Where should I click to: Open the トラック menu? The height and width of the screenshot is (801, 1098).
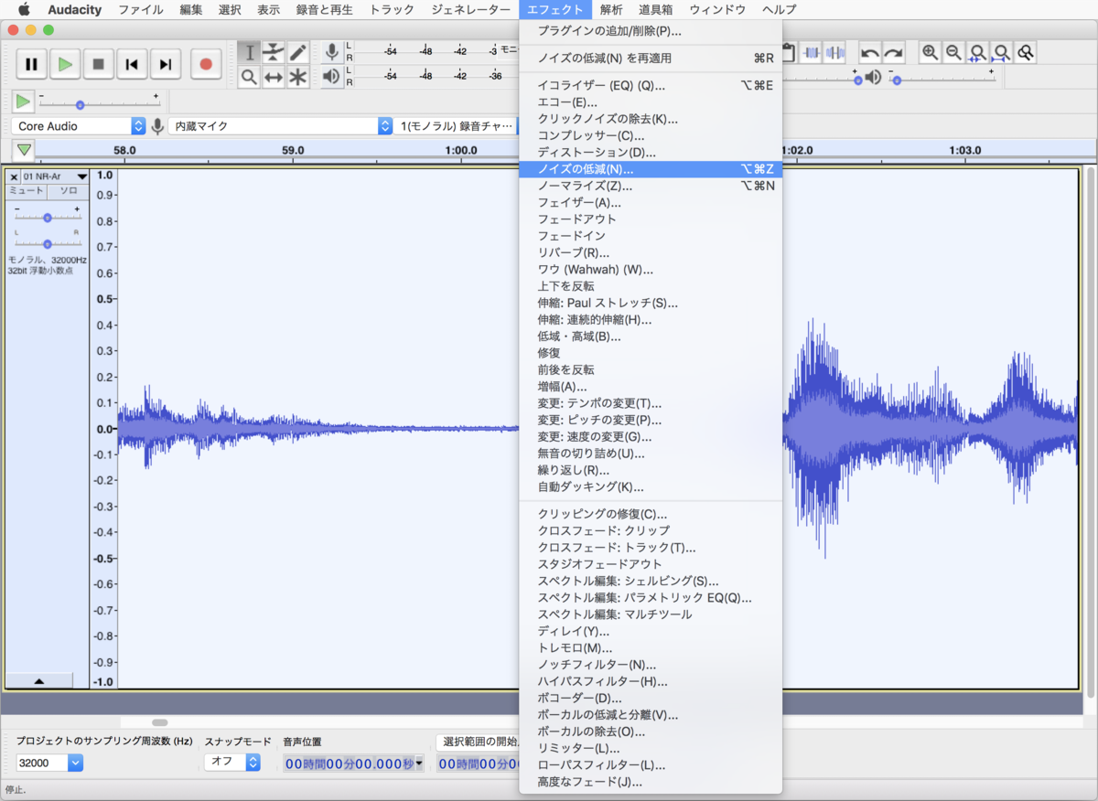[392, 10]
